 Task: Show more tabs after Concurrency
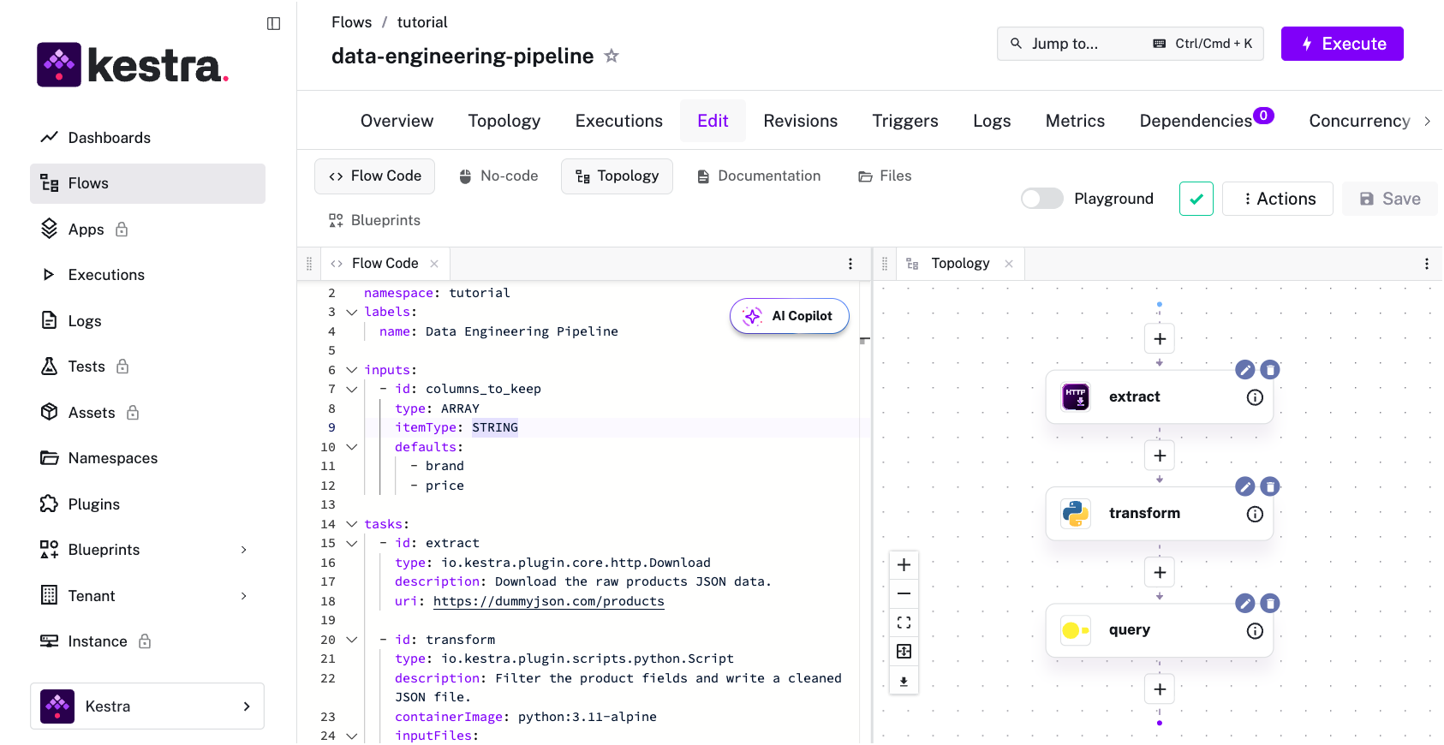click(1427, 122)
